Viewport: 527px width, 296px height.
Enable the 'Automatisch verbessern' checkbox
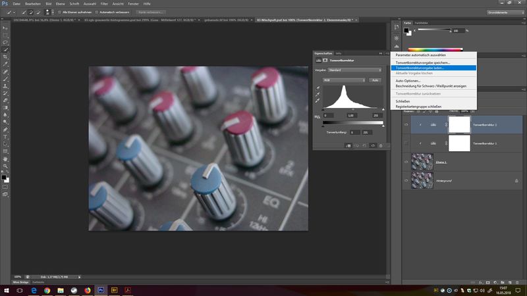tap(97, 12)
